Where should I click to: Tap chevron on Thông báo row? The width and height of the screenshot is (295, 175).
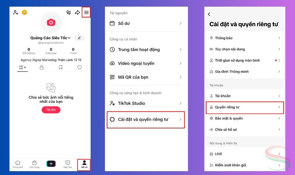tap(280, 38)
